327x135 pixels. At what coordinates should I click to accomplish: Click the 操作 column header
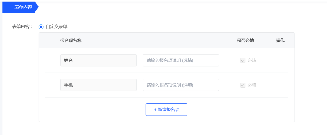[x=280, y=41]
